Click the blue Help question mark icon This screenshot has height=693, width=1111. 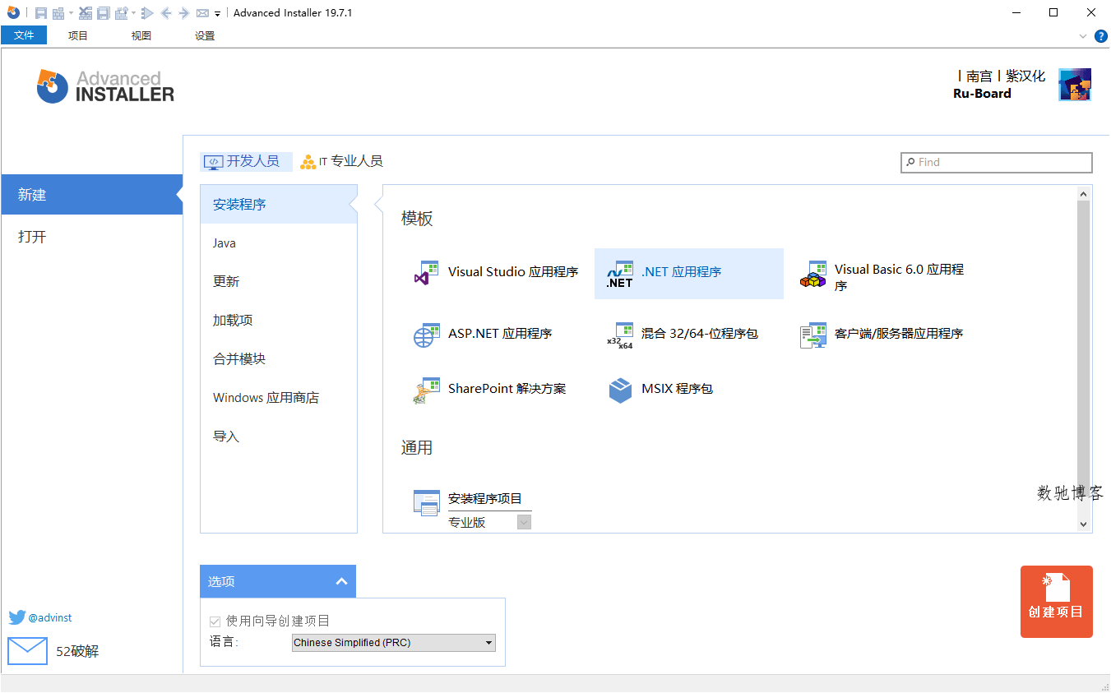point(1101,36)
